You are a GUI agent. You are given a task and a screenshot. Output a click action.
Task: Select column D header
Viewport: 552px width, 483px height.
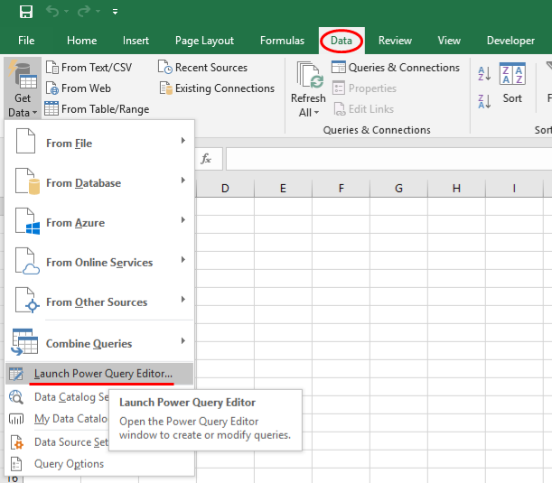coord(225,188)
